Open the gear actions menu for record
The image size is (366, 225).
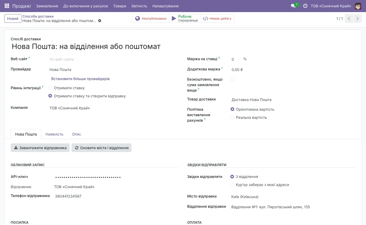coord(100,21)
